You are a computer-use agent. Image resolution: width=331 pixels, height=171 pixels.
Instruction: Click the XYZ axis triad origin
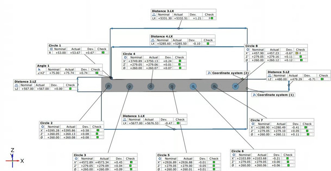pyautogui.click(x=13, y=161)
